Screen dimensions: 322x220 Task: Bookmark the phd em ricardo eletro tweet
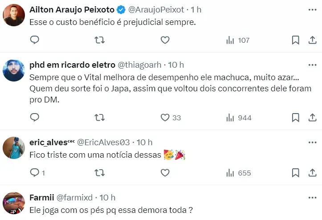point(295,118)
